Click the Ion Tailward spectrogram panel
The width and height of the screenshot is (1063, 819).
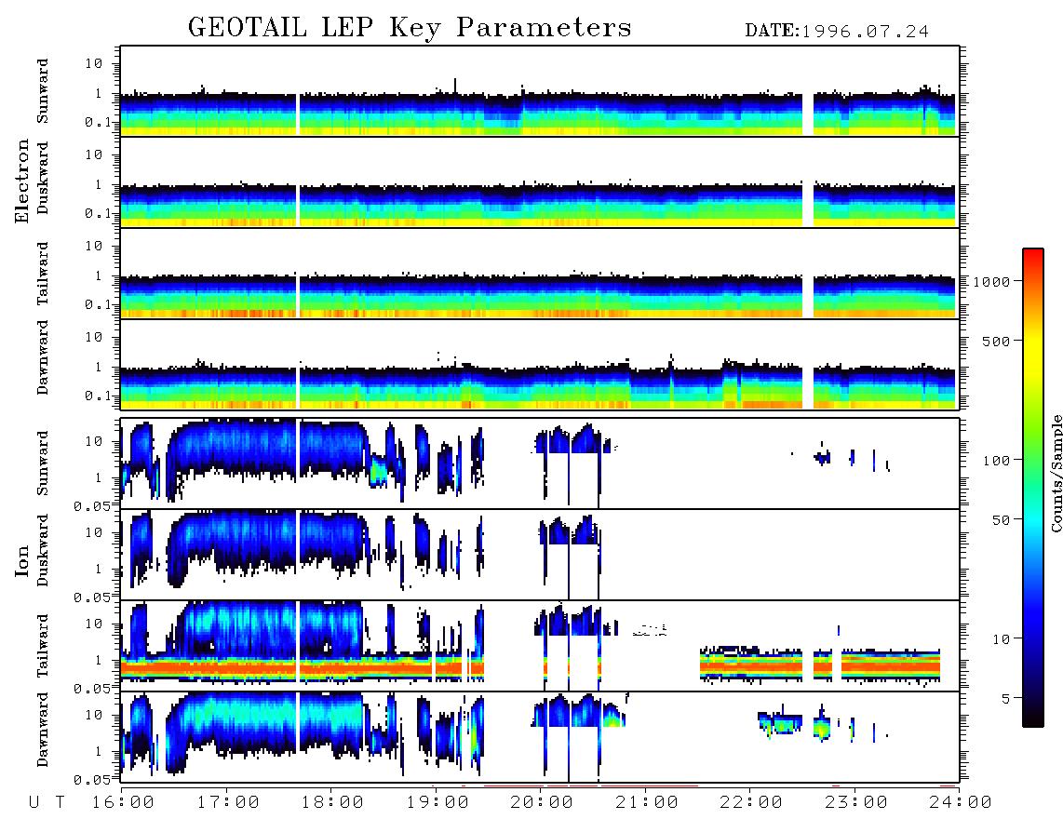click(x=540, y=646)
